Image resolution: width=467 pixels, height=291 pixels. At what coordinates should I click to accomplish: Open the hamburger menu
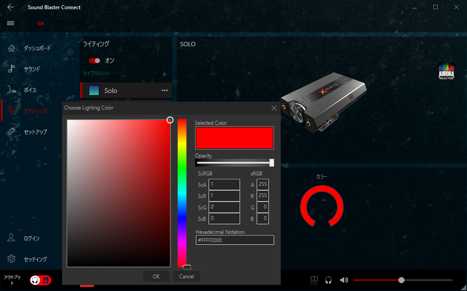click(x=10, y=23)
